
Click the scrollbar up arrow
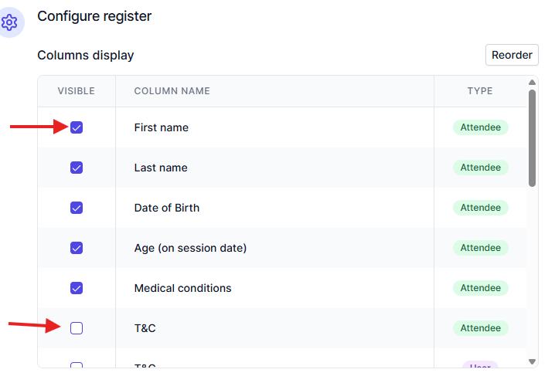[532, 83]
